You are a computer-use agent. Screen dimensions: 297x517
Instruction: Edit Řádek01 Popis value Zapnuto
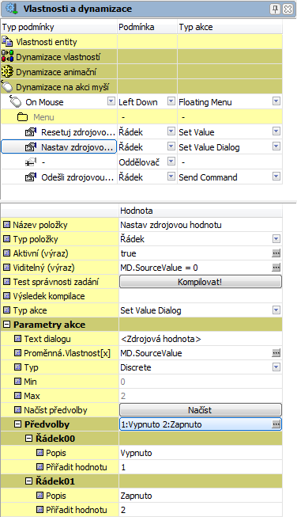click(201, 496)
